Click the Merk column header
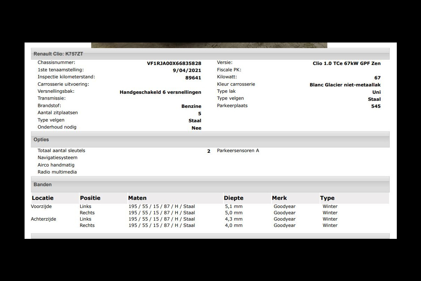The width and height of the screenshot is (421, 281). [279, 198]
